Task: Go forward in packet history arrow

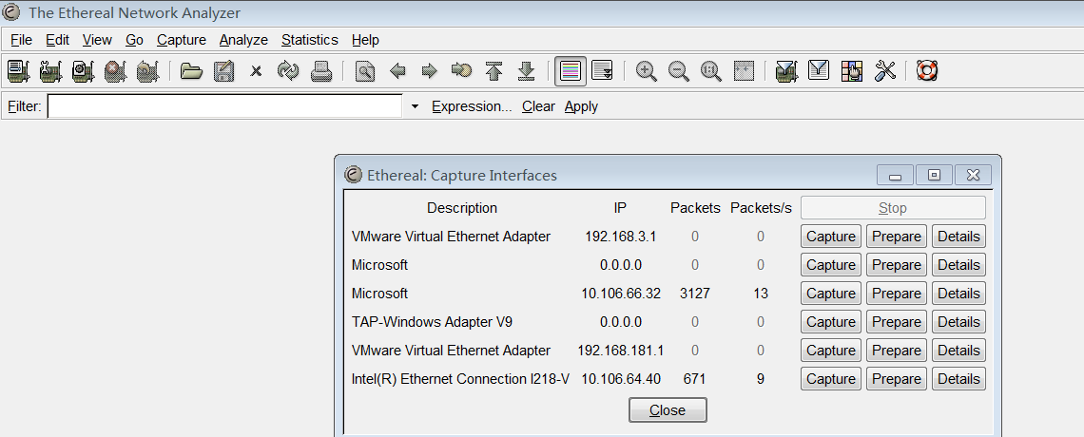Action: [429, 71]
